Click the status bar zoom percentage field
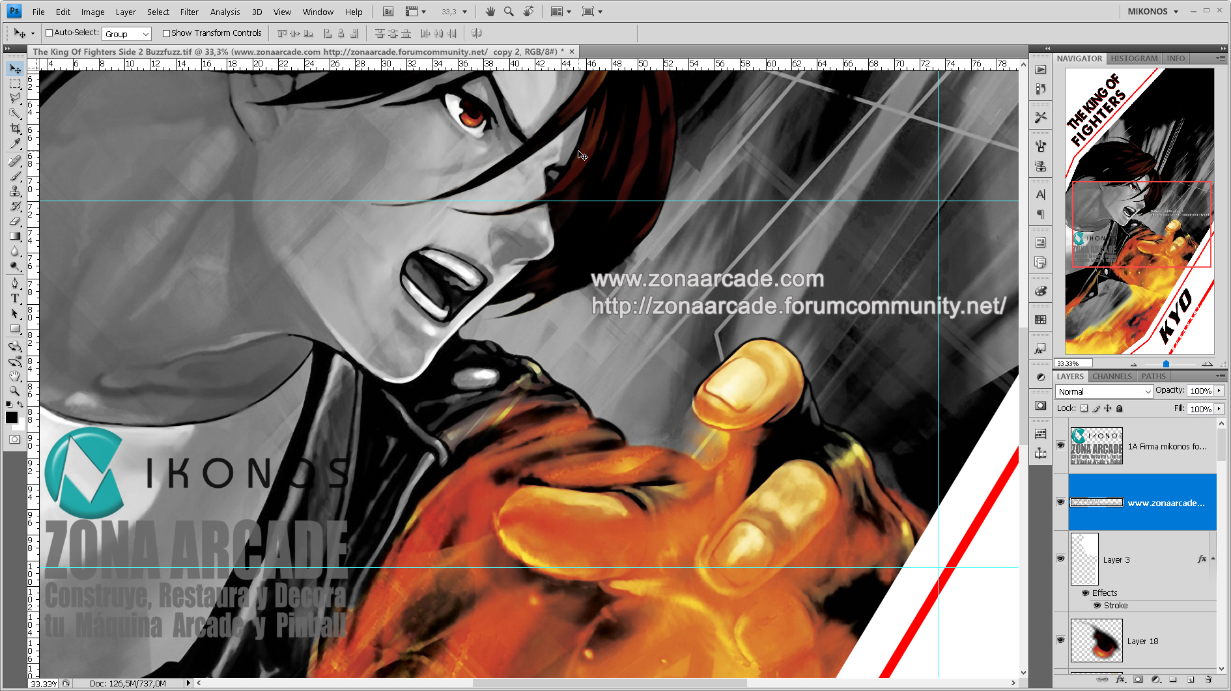Viewport: 1231px width, 691px height. [x=44, y=684]
